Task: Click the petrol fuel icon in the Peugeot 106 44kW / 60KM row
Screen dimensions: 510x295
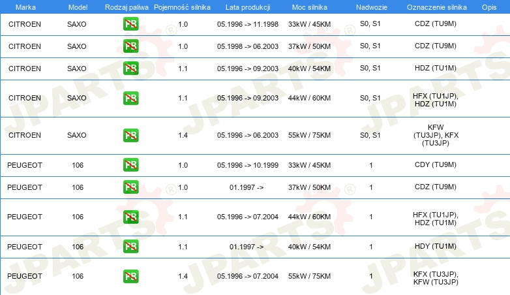Action: (130, 217)
